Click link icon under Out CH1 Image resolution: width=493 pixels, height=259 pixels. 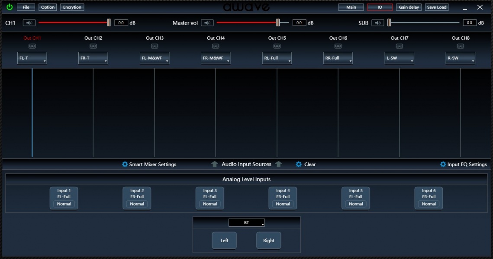32,46
